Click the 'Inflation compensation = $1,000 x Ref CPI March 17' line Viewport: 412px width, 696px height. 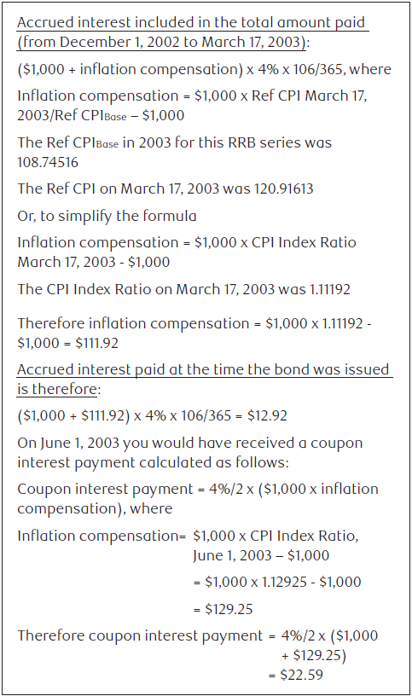(x=192, y=96)
